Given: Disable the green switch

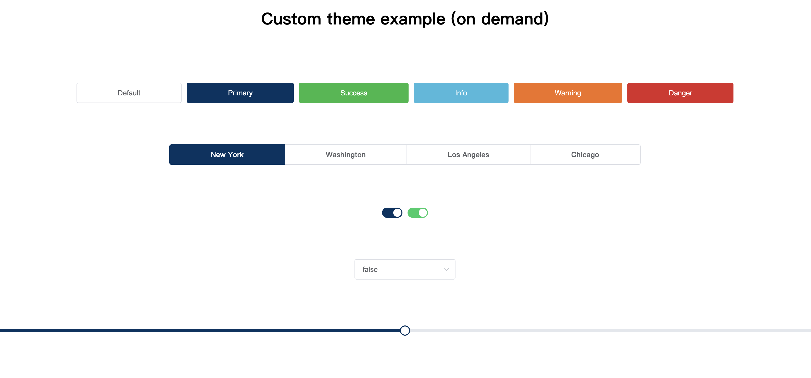Looking at the screenshot, I should tap(418, 213).
